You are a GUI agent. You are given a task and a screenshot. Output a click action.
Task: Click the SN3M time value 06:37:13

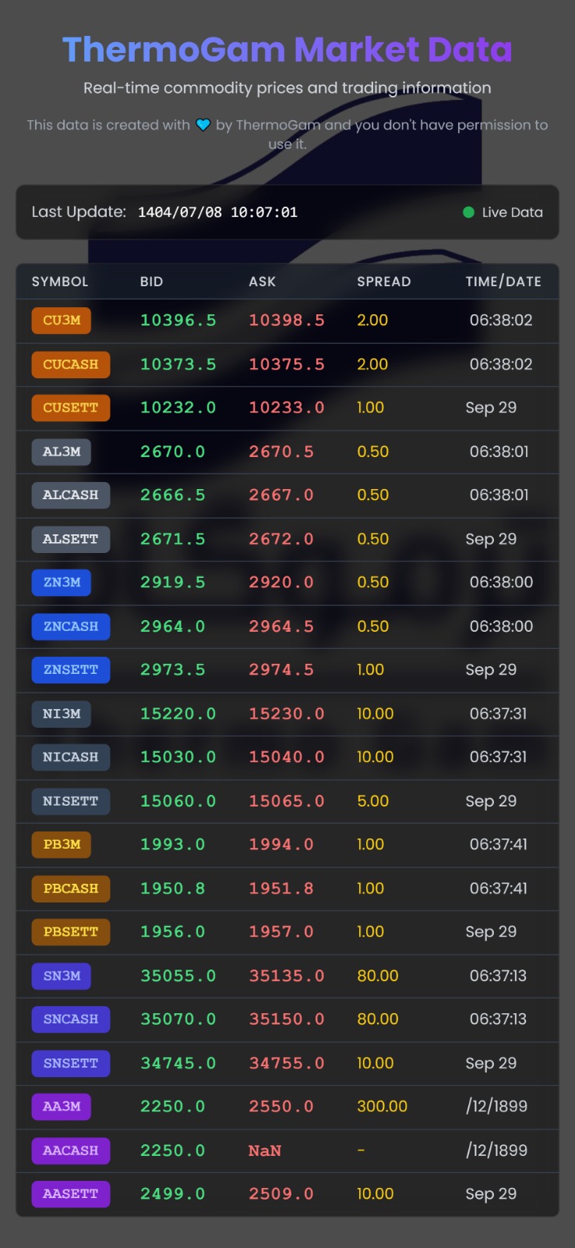pos(498,976)
